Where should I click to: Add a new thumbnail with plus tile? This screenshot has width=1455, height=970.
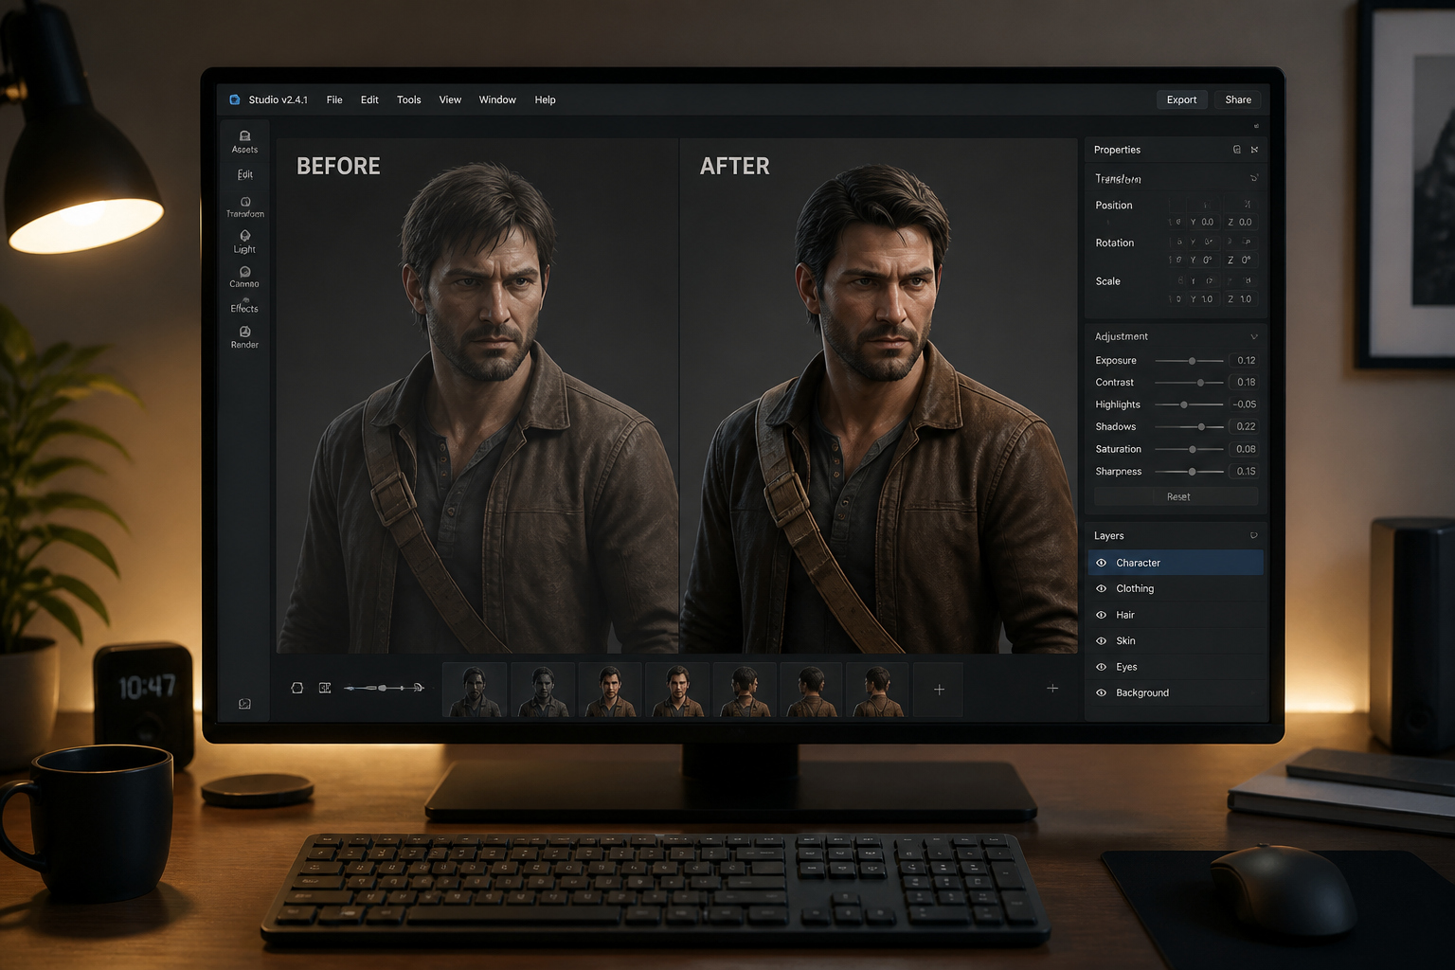(939, 690)
